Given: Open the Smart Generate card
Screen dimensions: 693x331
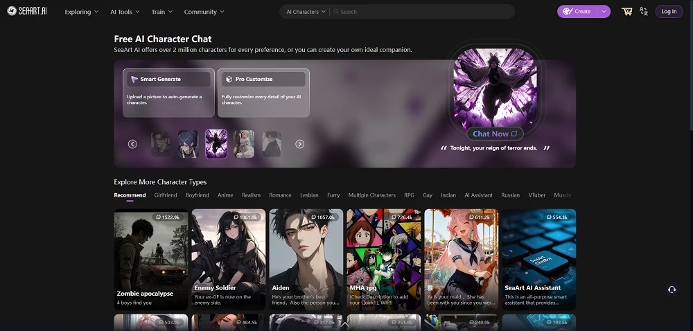Looking at the screenshot, I should 168,93.
